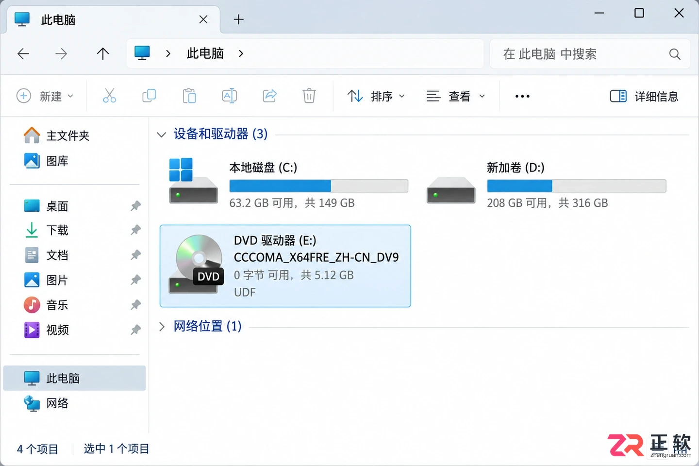Click the D: drive icon
Viewport: 699px width, 466px height.
coord(450,190)
